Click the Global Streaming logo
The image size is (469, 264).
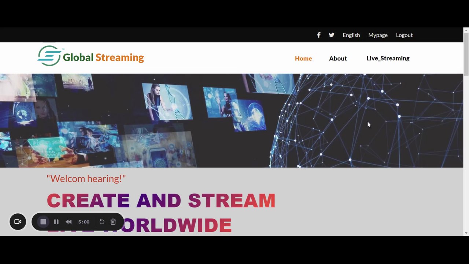91,56
